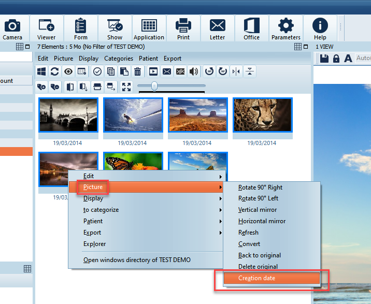Open the Show presentation tool
The height and width of the screenshot is (304, 371).
point(115,28)
